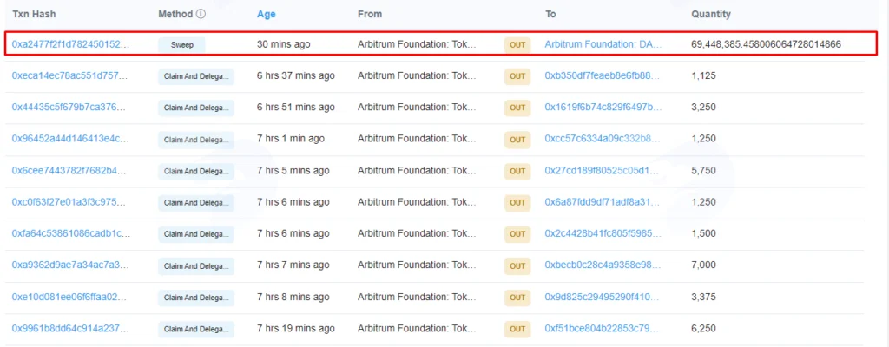Select the quantity value 1,125
Image resolution: width=889 pixels, height=347 pixels.
pyautogui.click(x=702, y=75)
